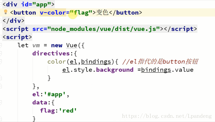
Task: Click the Vue constructor name
Action: pos(72,45)
